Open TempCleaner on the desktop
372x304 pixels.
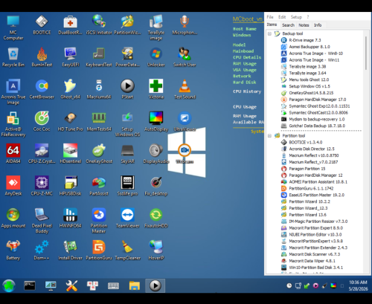point(127,250)
